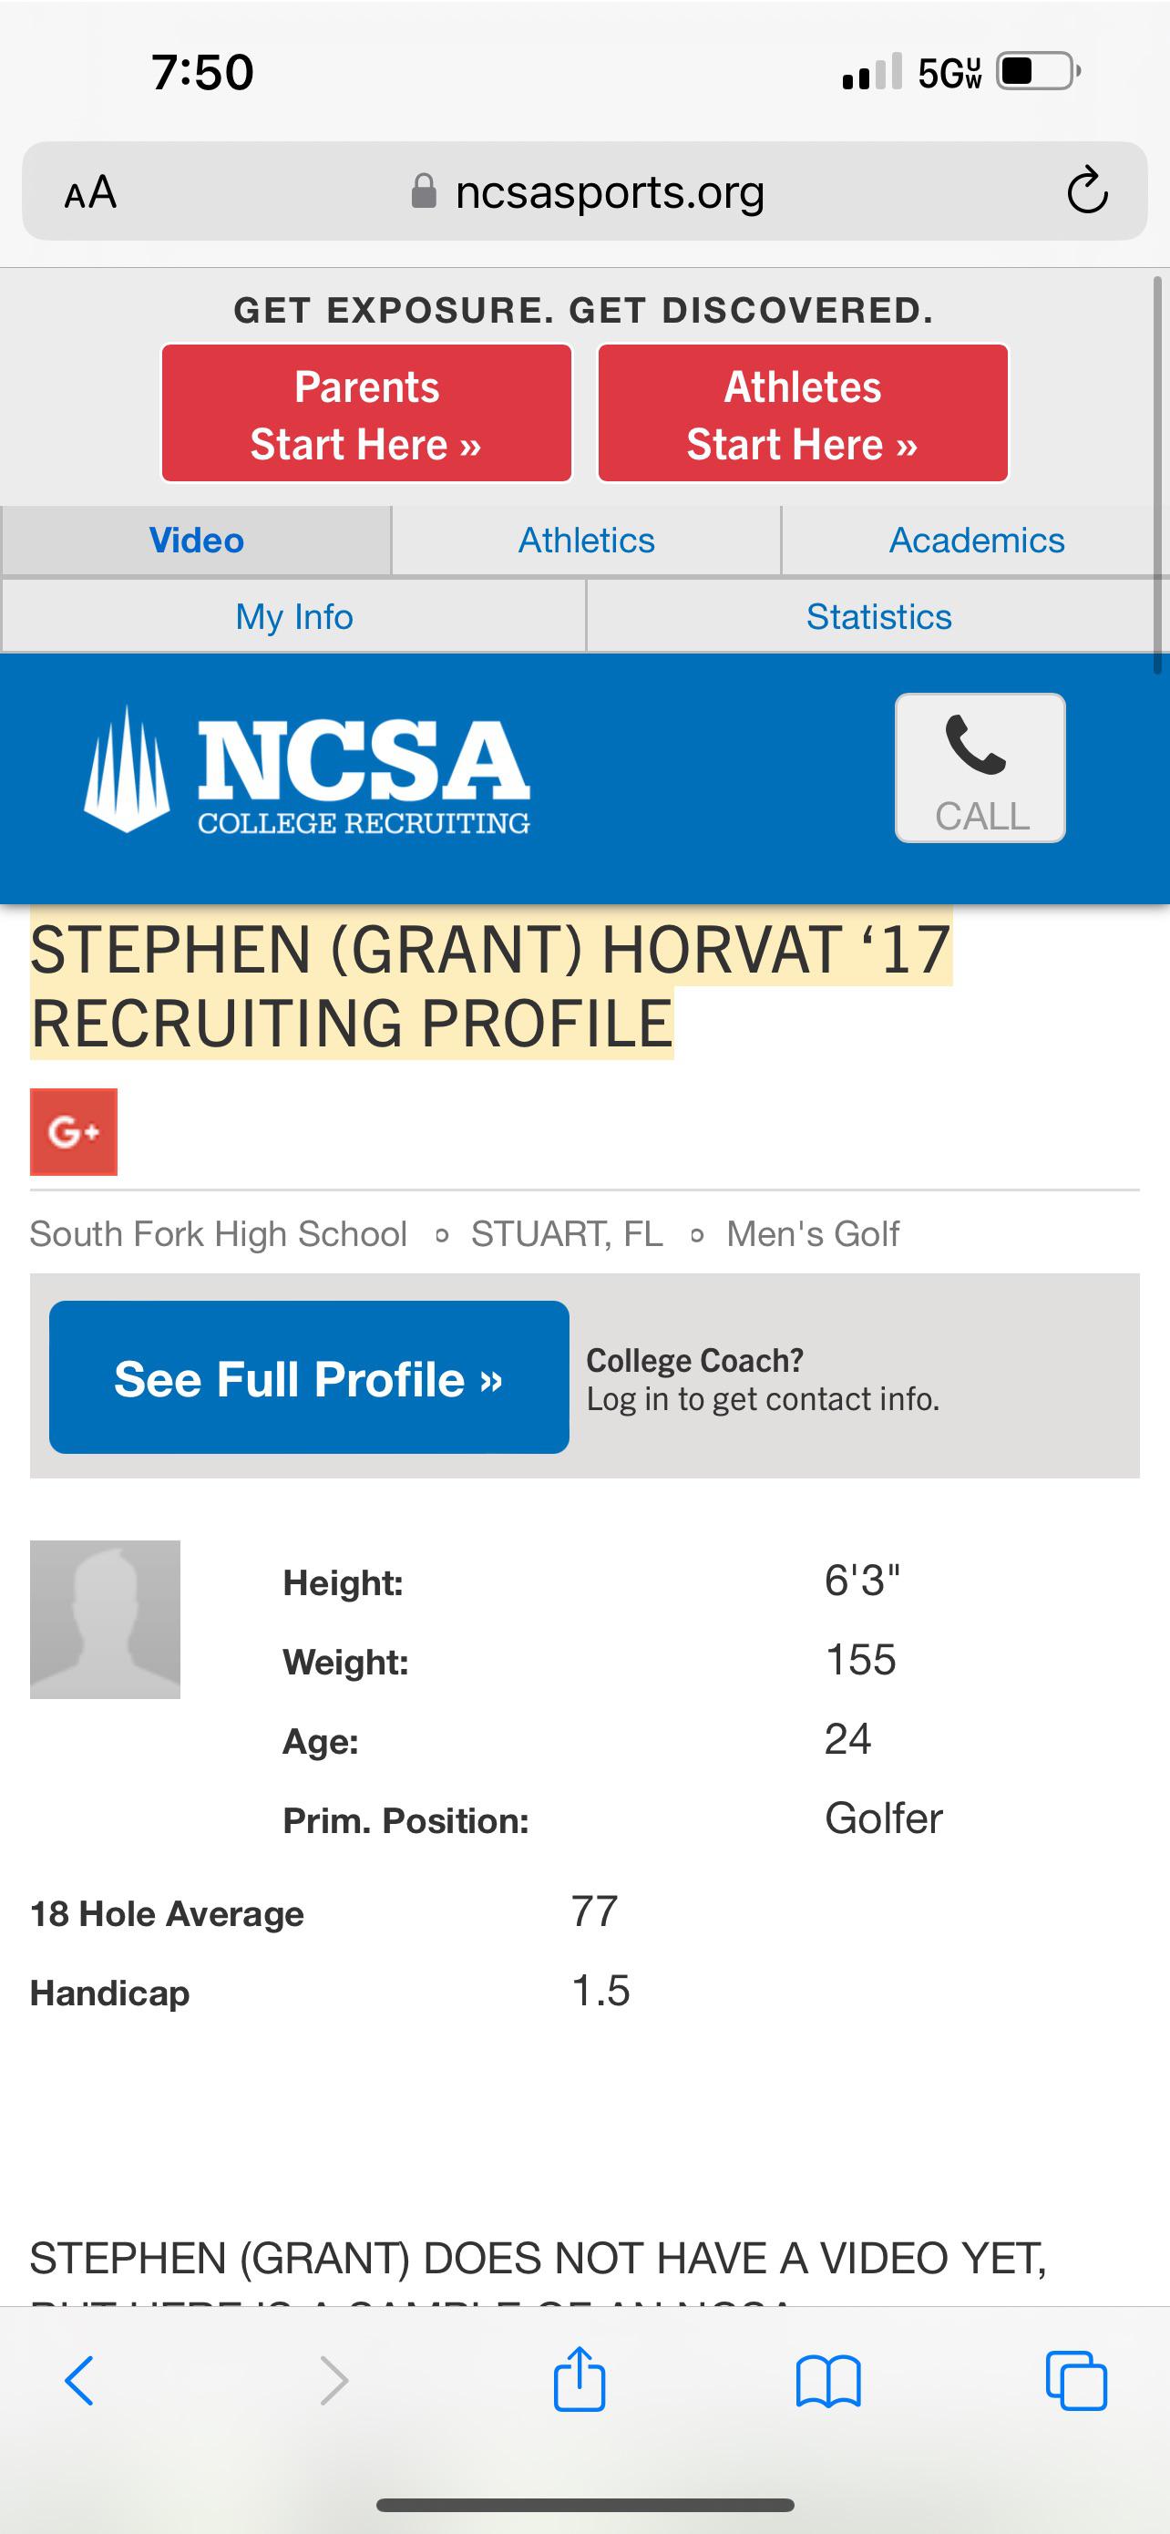1170x2534 pixels.
Task: Click Athletes Start Here button
Action: tap(802, 414)
